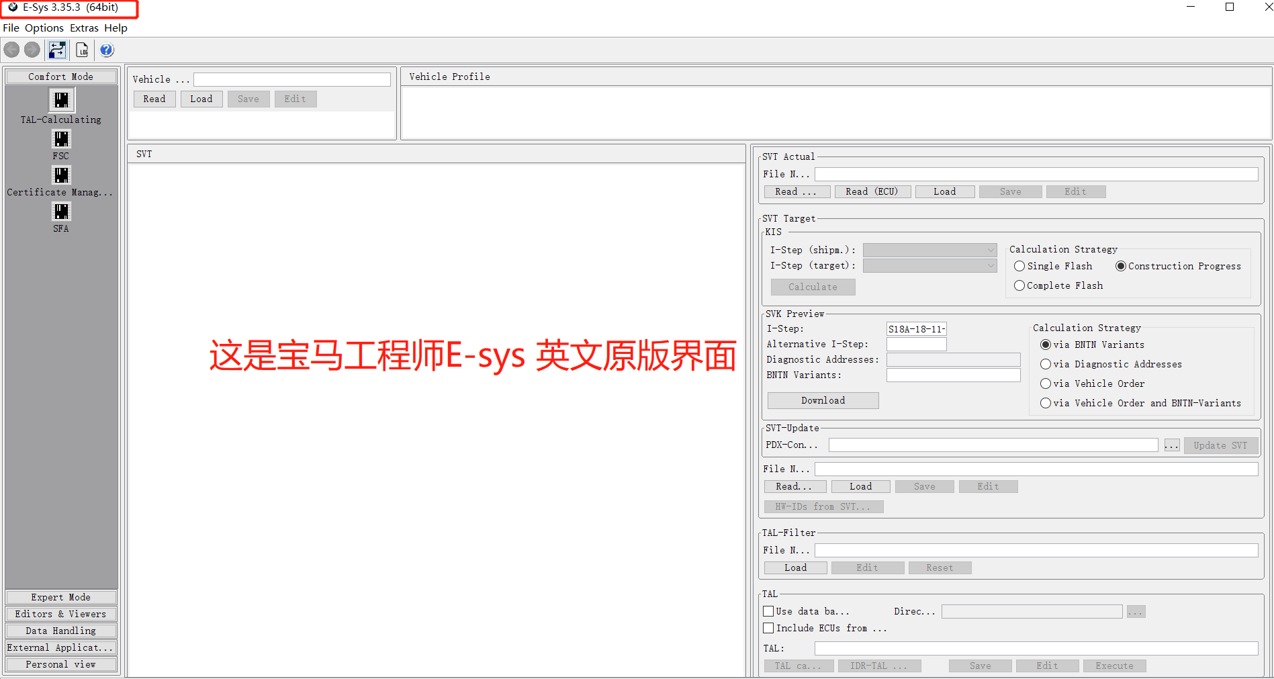Click inside the Vehicle text field
The width and height of the screenshot is (1274, 679).
coord(291,79)
